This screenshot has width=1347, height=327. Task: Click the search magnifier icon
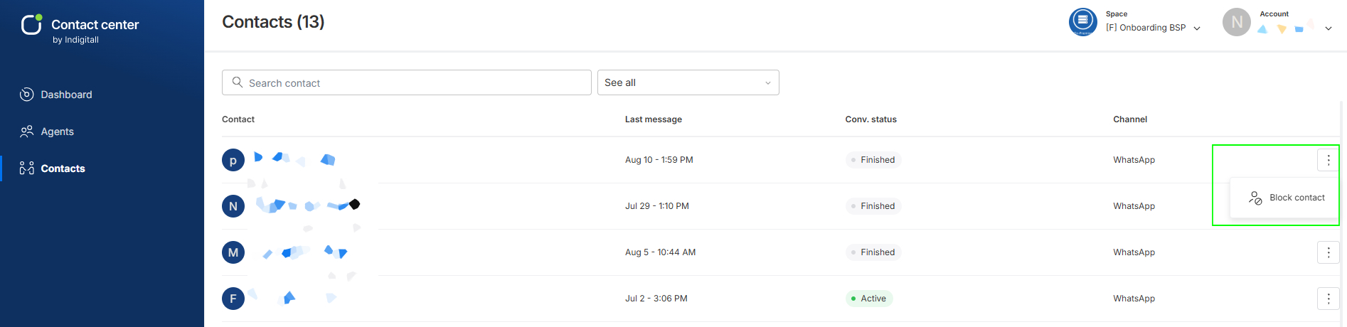click(238, 82)
